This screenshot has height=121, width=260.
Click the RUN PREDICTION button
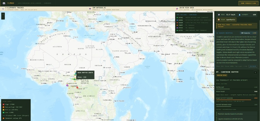pos(248,3)
